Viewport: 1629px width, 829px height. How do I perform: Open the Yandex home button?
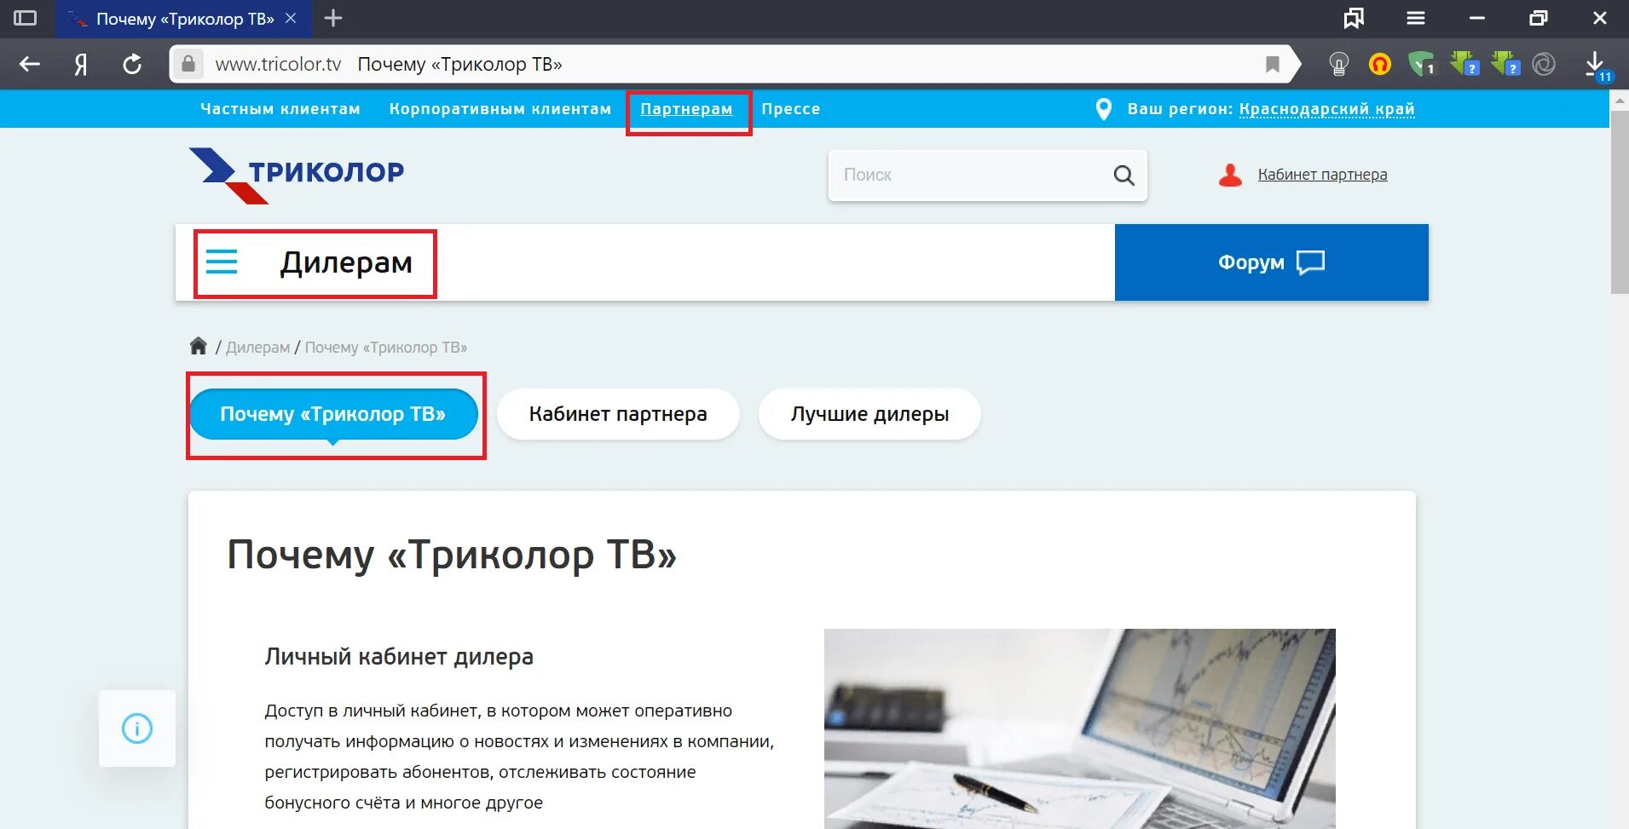[81, 64]
